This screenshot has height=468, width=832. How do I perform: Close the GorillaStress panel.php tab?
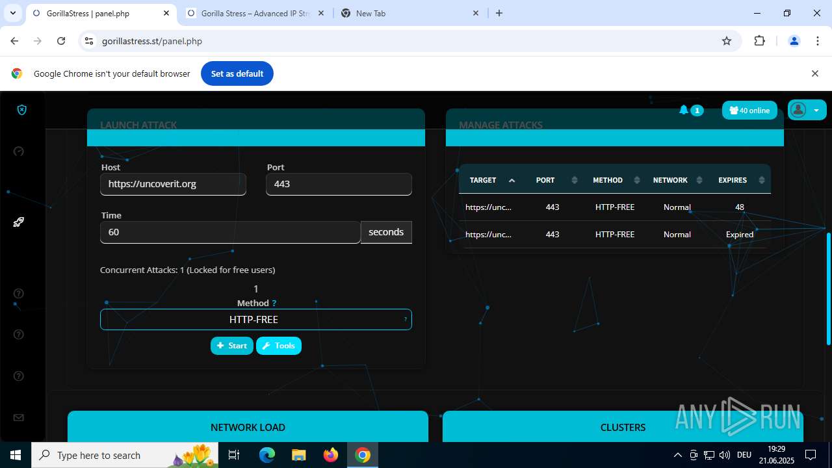click(166, 13)
